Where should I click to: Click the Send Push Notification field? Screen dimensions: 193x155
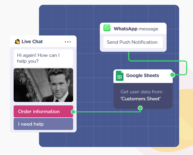(133, 42)
